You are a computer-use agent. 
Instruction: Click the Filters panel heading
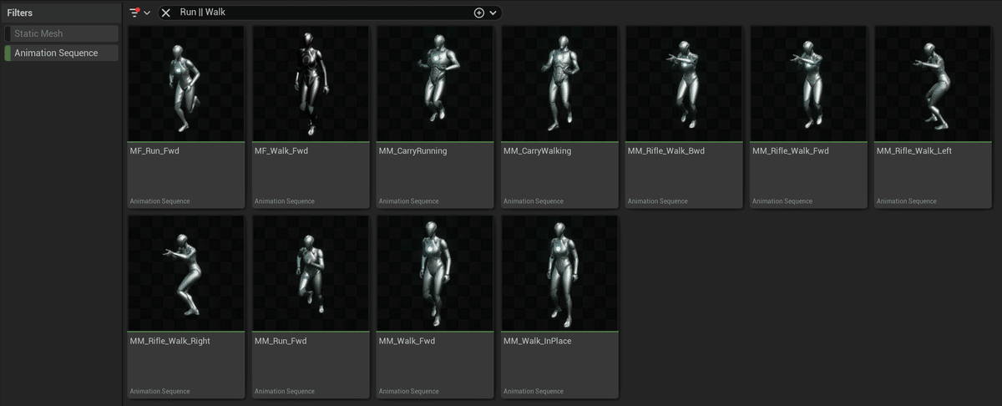tap(20, 13)
